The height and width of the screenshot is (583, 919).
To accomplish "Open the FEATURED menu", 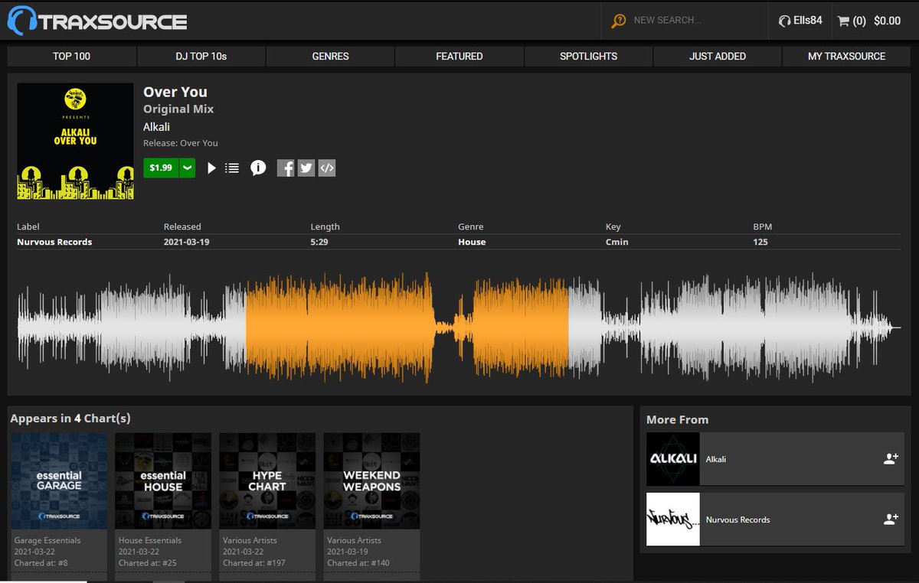I will click(x=459, y=56).
